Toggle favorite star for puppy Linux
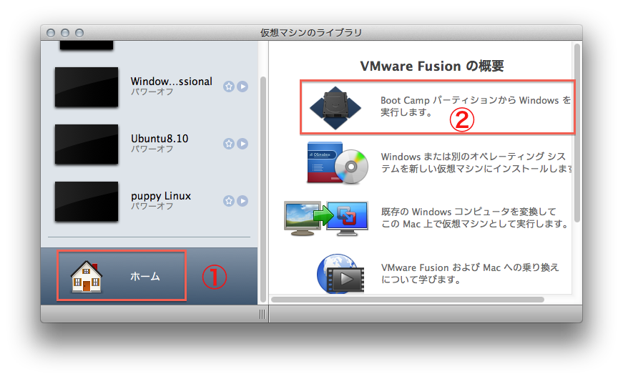Viewport: 623px width, 379px height. tap(228, 201)
